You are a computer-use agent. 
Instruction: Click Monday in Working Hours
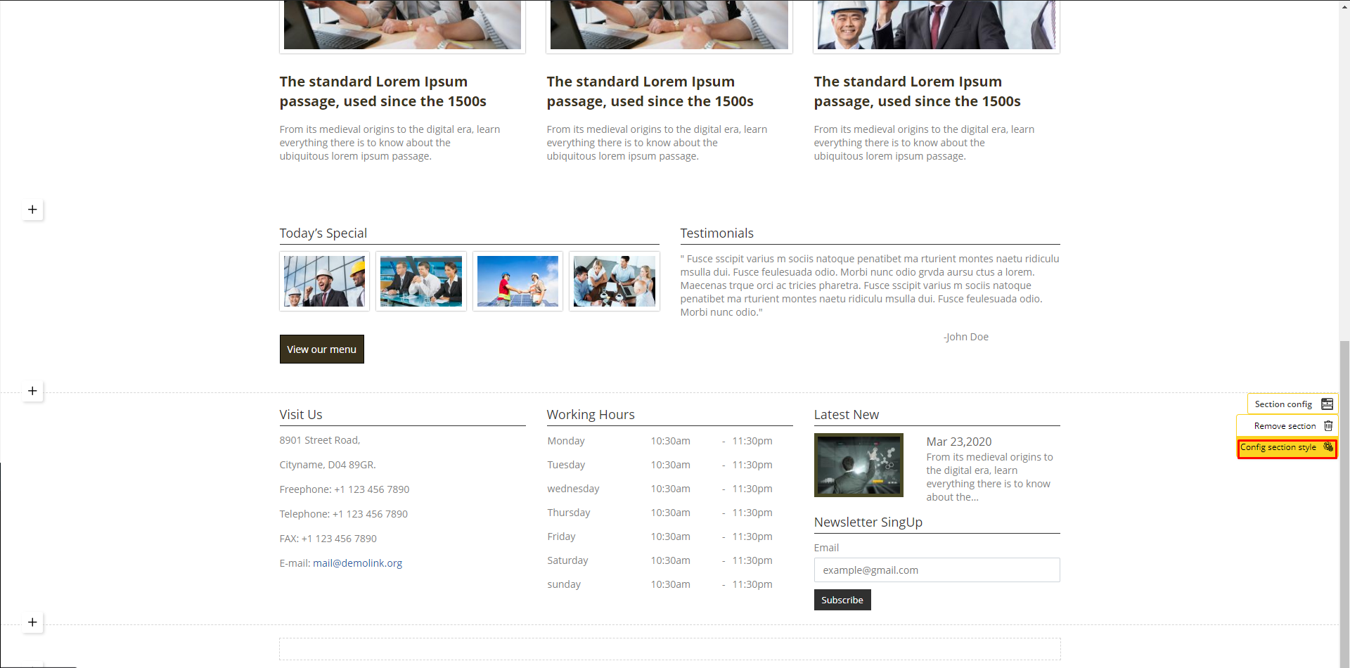click(566, 441)
